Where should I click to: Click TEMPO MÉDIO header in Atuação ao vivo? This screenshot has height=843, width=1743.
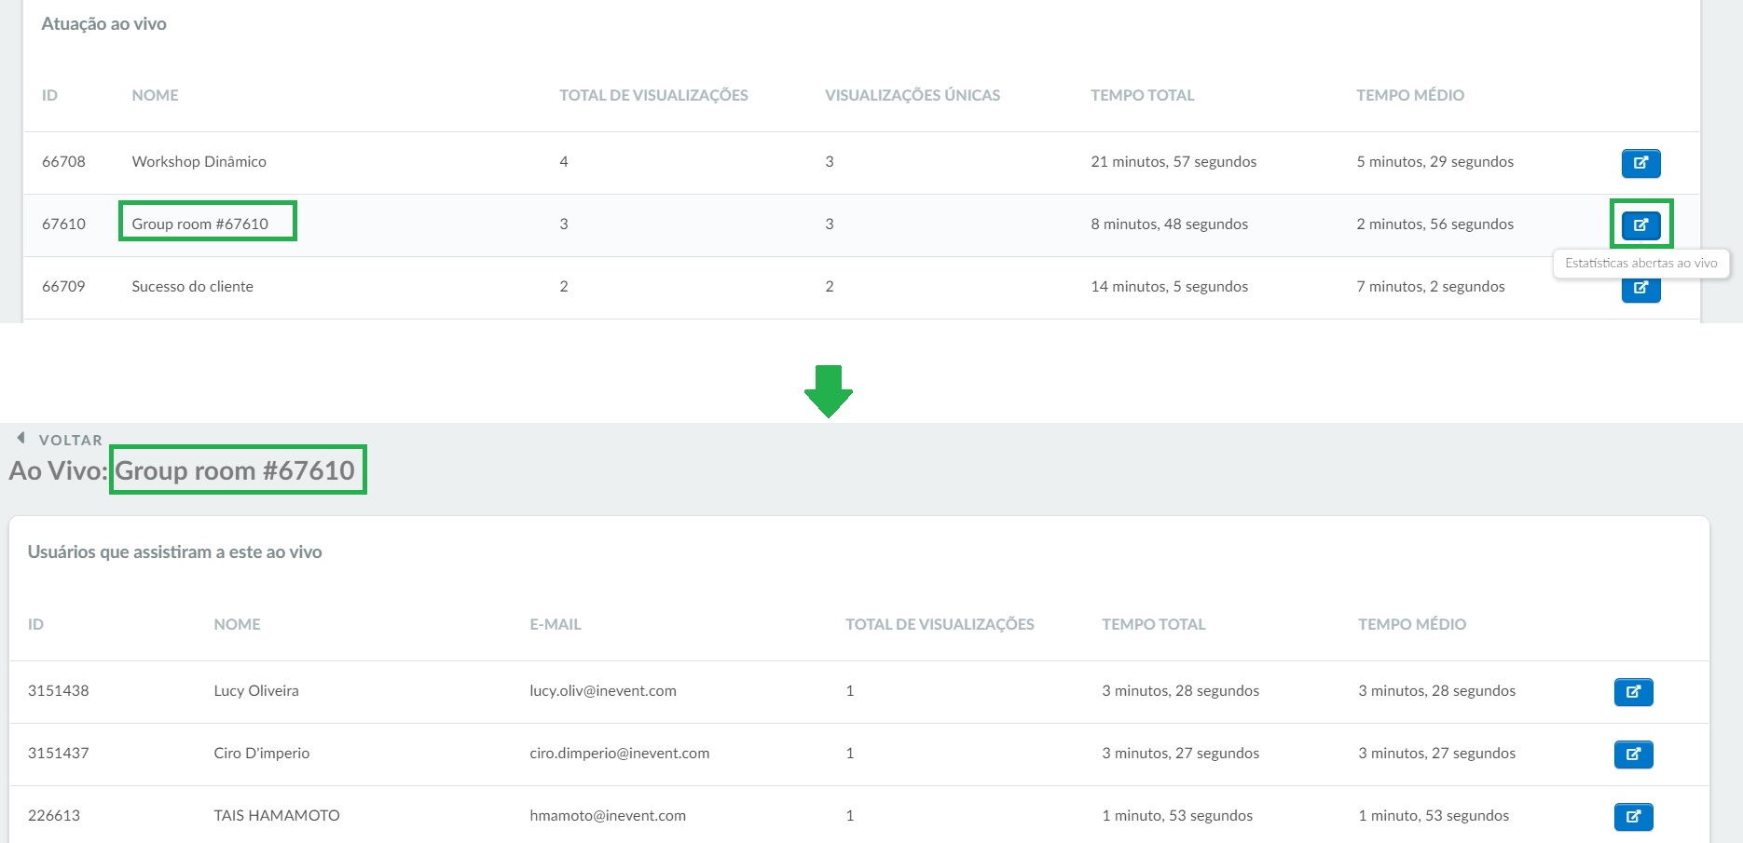[1409, 95]
